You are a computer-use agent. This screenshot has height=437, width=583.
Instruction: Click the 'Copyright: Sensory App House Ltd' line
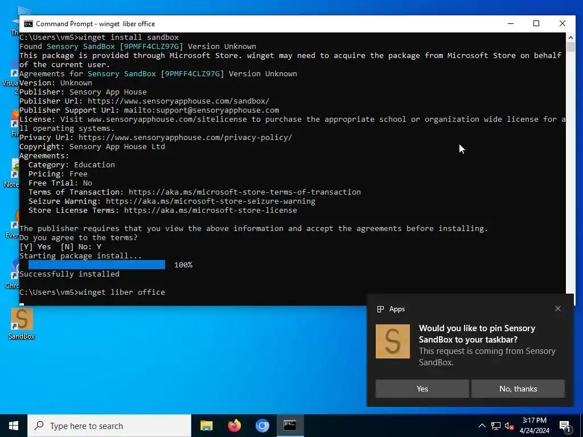(92, 146)
